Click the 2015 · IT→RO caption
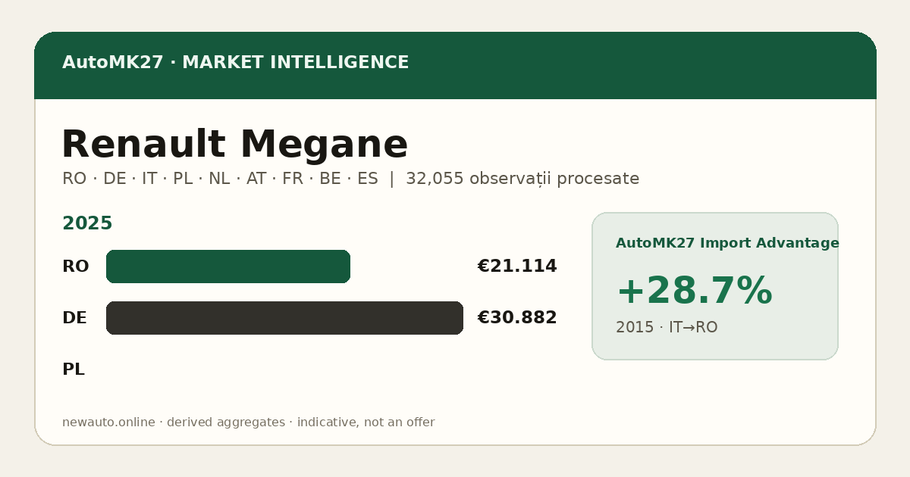910x477 pixels. tap(667, 327)
